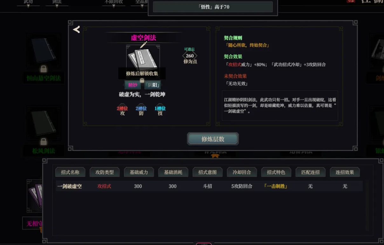The width and height of the screenshot is (384, 245).
Task: Click the 连招效果 column header button
Action: [345, 172]
